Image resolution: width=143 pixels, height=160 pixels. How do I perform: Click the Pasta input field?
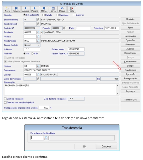pyautogui.click(x=83, y=28)
